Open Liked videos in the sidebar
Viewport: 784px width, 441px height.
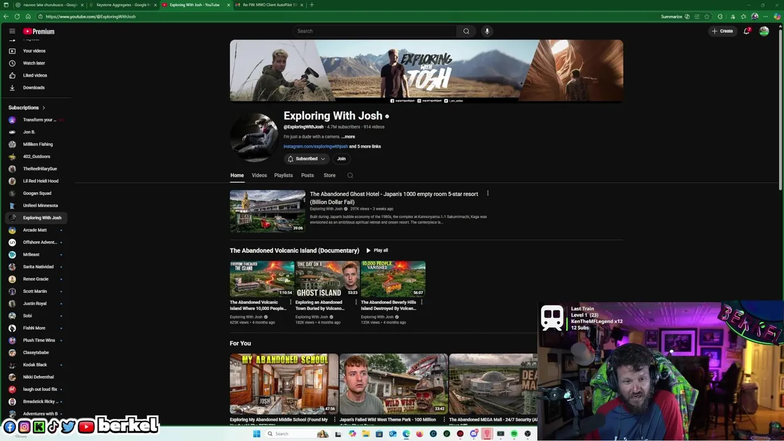coord(35,75)
